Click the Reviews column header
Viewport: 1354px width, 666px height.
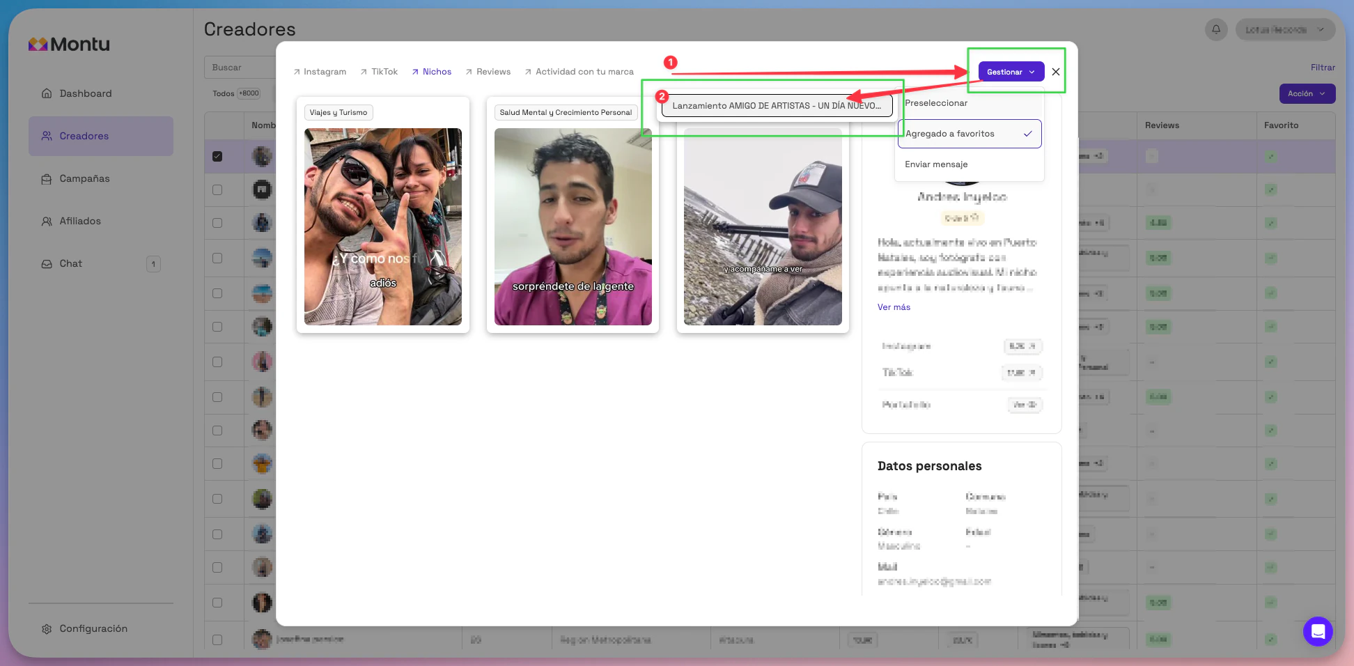(x=1162, y=125)
